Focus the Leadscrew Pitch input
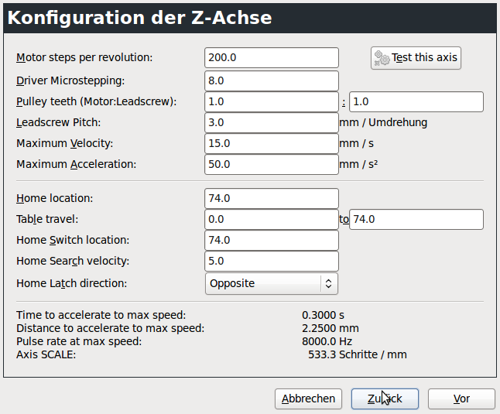This screenshot has height=414, width=500. (272, 122)
